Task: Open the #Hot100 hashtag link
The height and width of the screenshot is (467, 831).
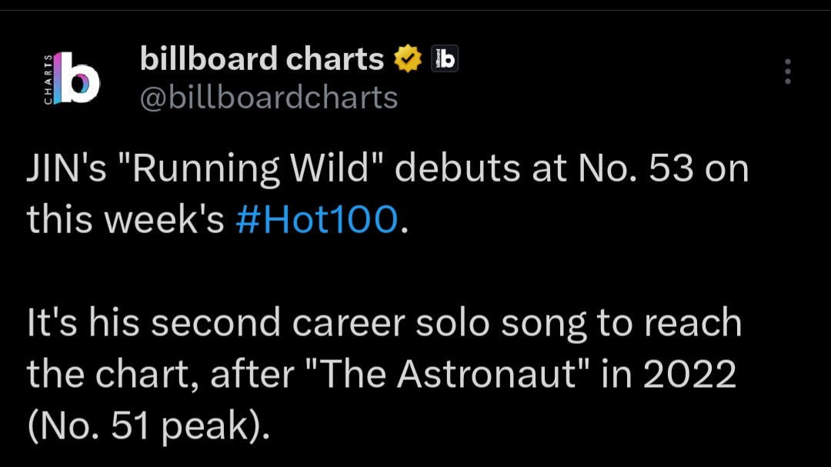Action: (x=316, y=219)
